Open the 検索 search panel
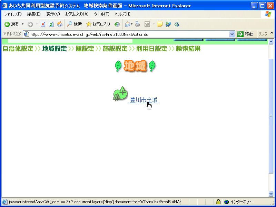The image size is (276, 207). tap(75, 24)
